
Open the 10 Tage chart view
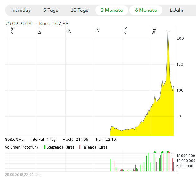[x=80, y=10]
